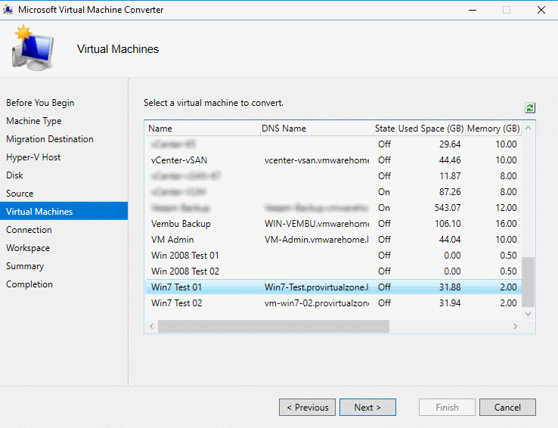The width and height of the screenshot is (558, 428).
Task: Click the 11.87 used space value
Action: (x=450, y=176)
